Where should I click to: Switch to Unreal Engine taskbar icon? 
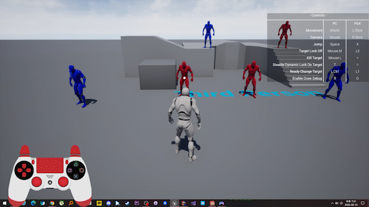tap(174, 203)
